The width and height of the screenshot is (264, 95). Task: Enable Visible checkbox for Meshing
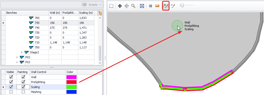[11, 92]
